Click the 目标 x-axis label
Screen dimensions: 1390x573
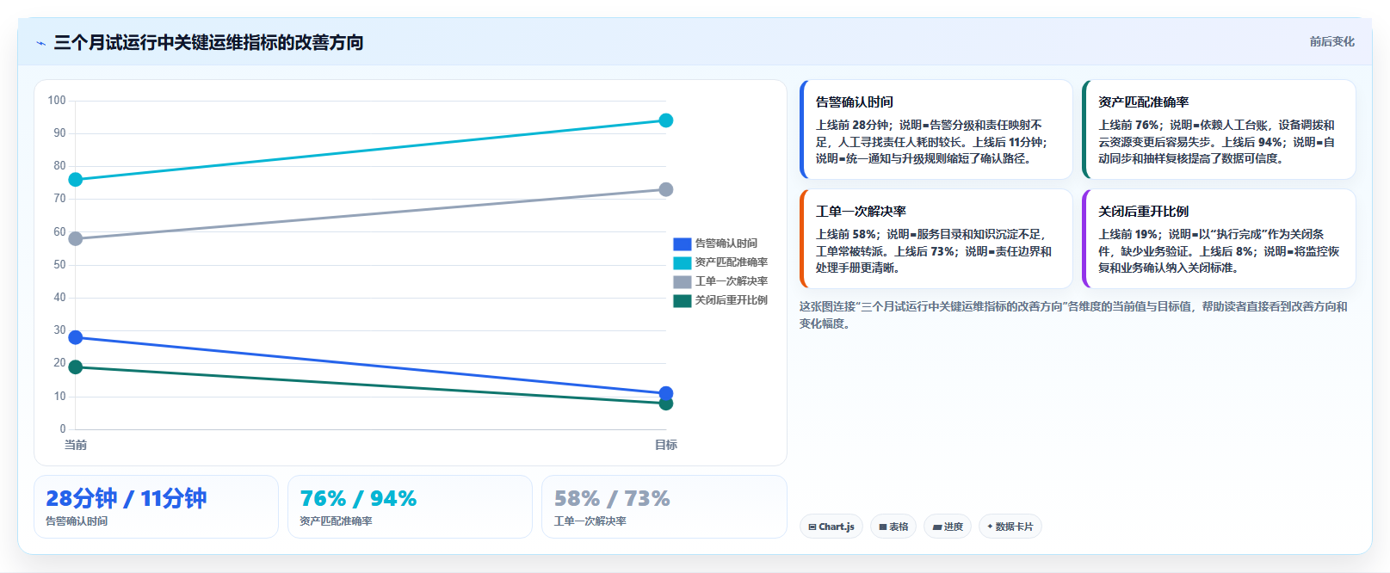666,445
